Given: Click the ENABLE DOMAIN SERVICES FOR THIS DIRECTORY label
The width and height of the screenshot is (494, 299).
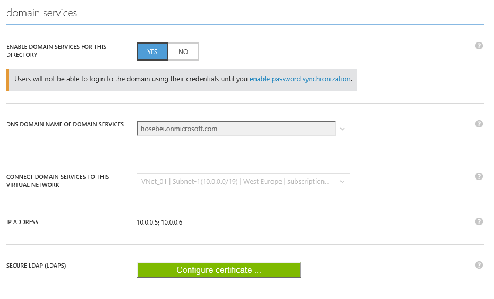Looking at the screenshot, I should (x=56, y=51).
